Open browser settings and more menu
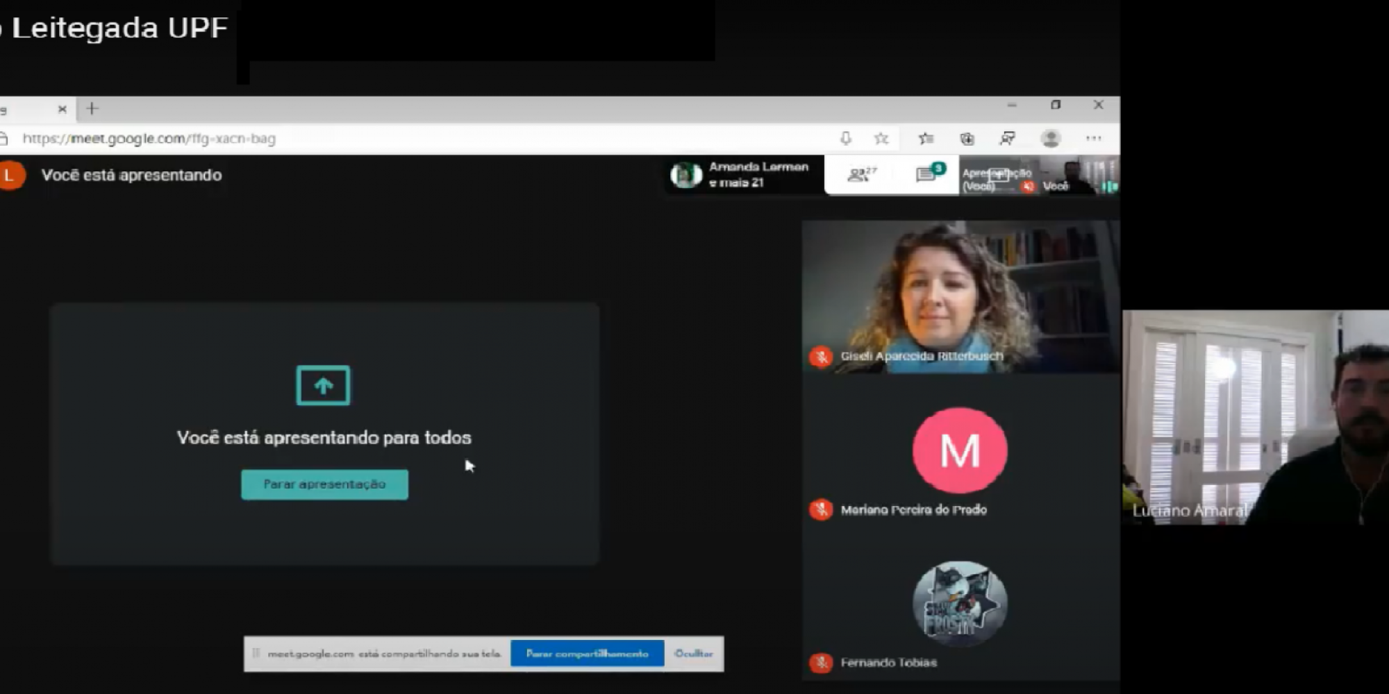Screen dimensions: 1389x694 1093,139
